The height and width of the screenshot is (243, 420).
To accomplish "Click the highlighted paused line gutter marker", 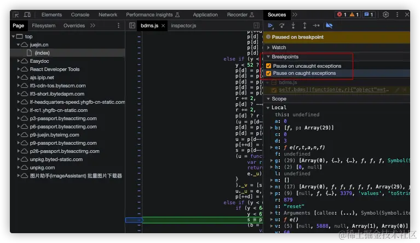I will coord(134,220).
